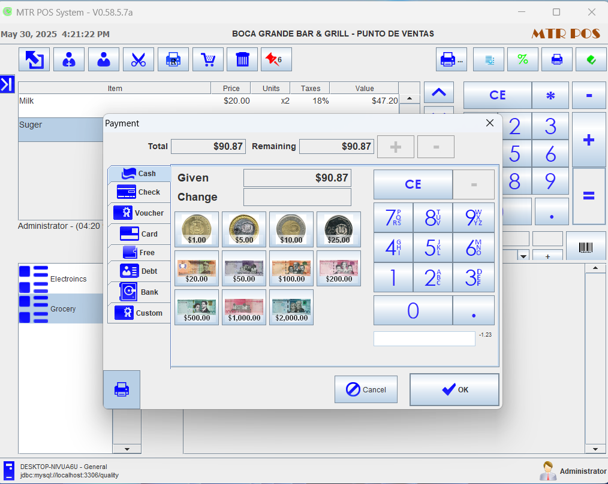608x484 pixels.
Task: Select the $1,000.00 banknote
Action: coord(244,307)
